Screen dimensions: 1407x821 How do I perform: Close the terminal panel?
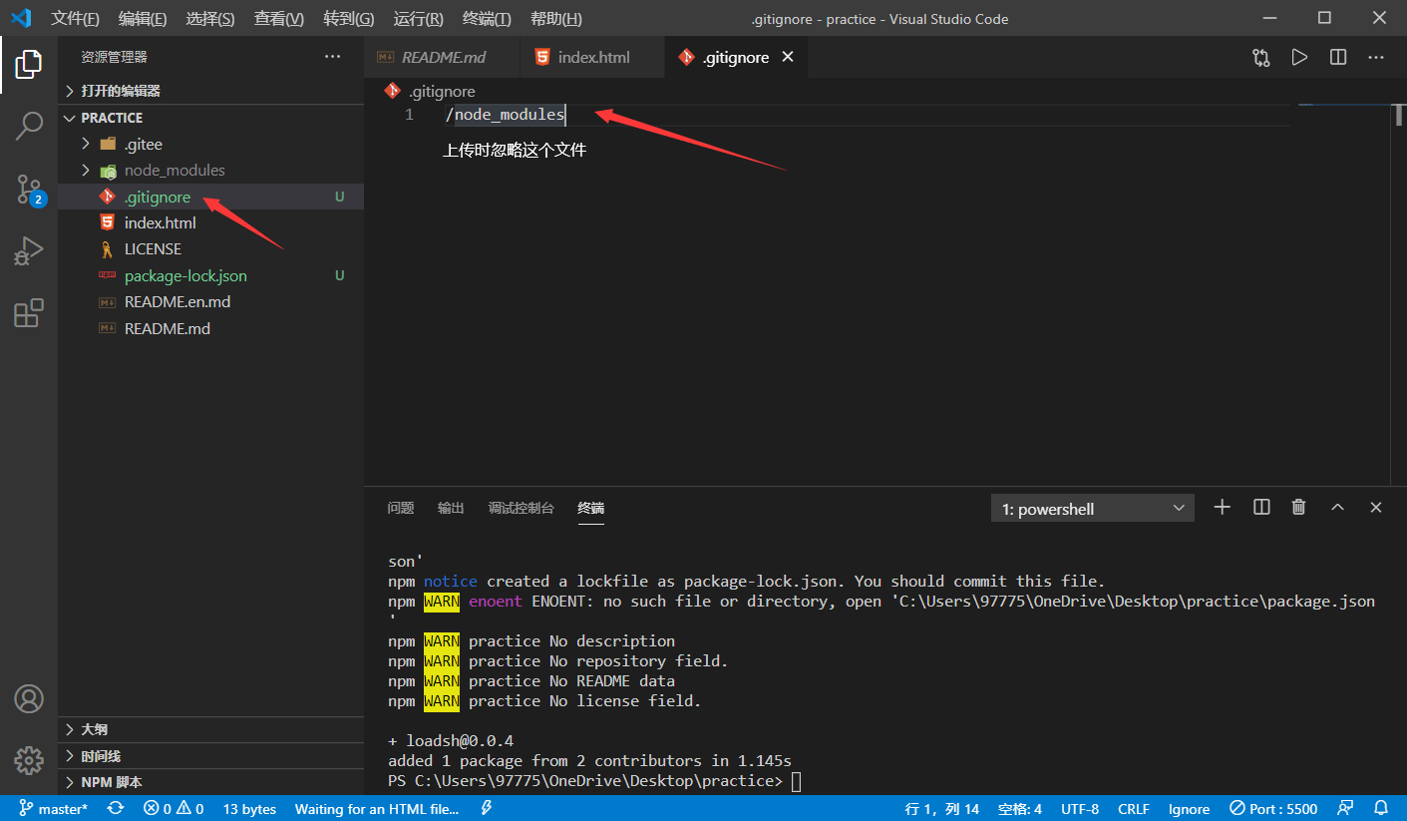1376,508
